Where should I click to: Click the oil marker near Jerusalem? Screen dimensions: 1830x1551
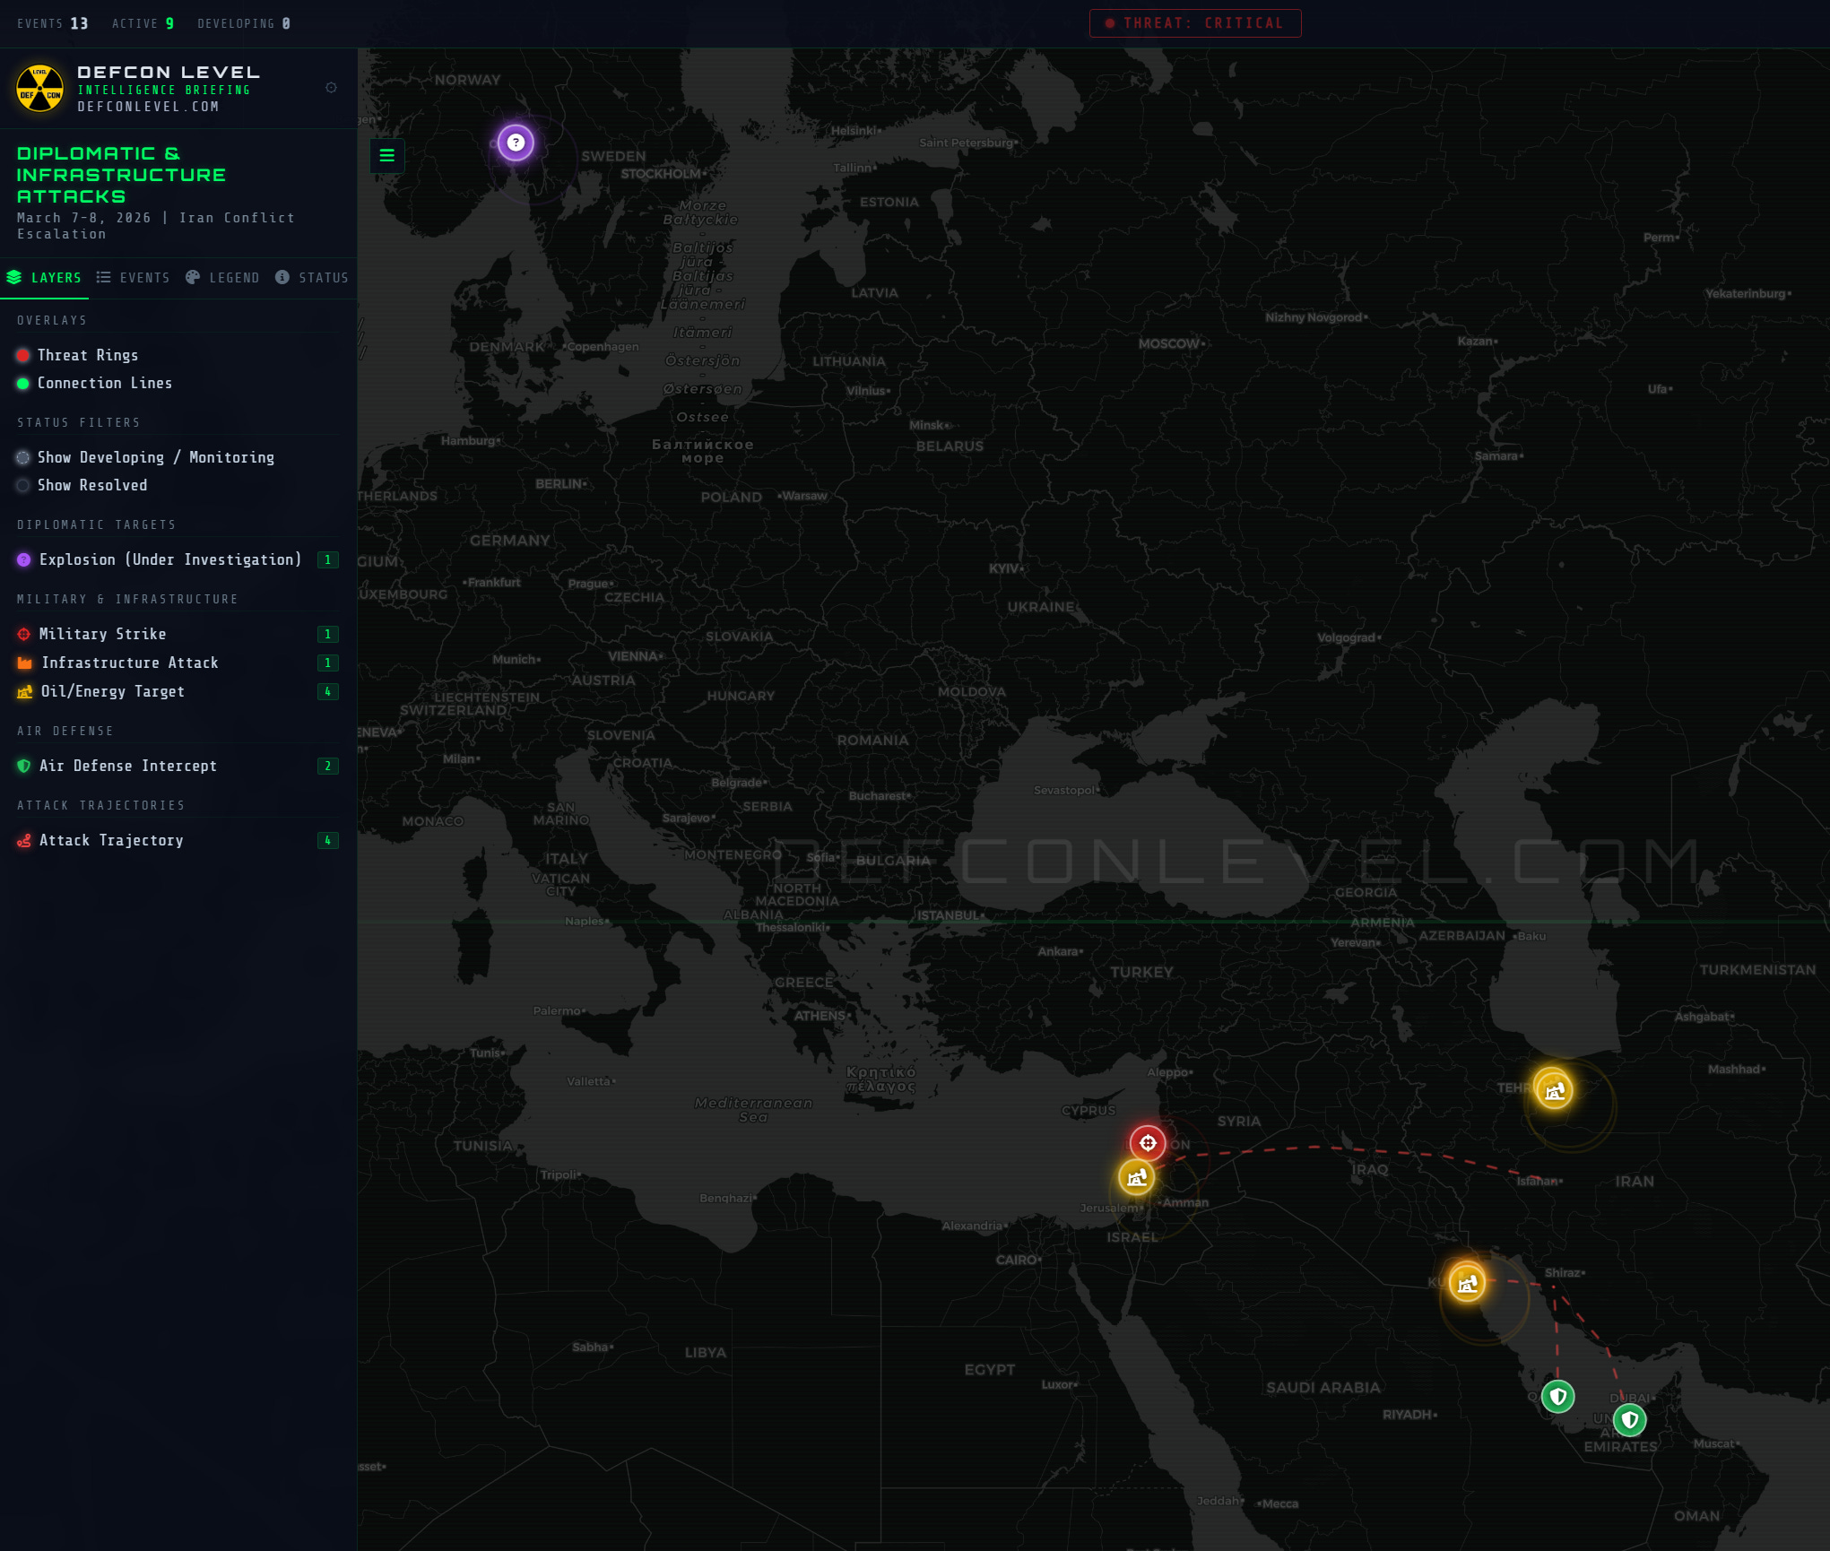[1136, 1176]
